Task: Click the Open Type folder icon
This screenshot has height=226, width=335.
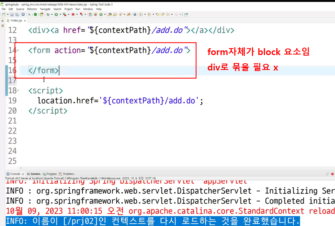Action: coord(110,14)
